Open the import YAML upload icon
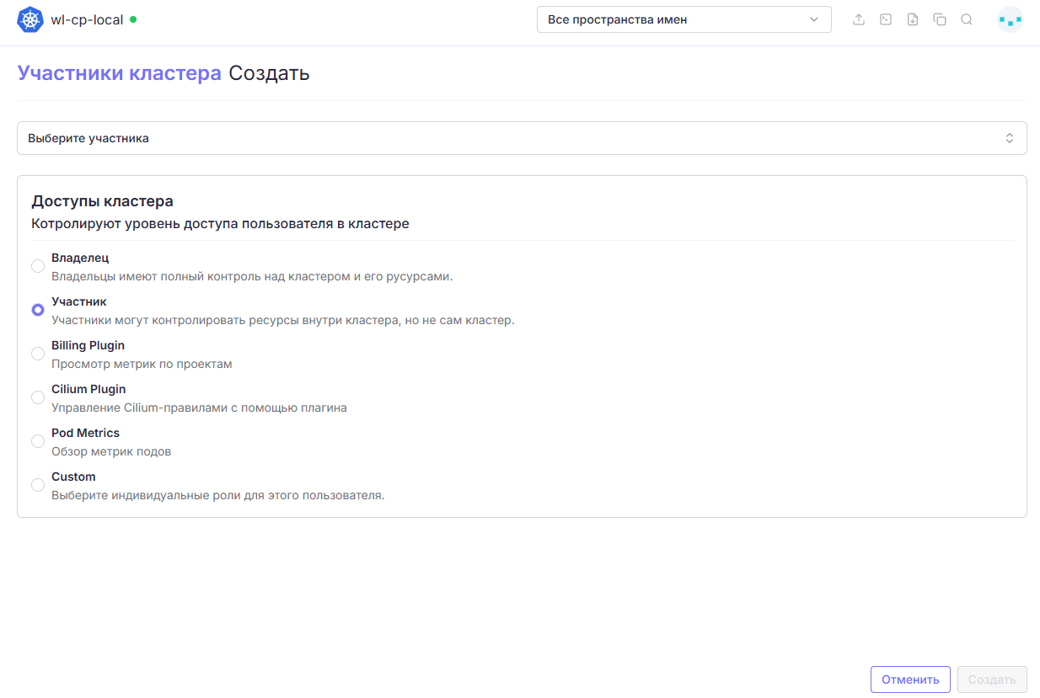 [859, 19]
